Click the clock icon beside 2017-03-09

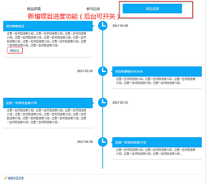click(x=103, y=26)
